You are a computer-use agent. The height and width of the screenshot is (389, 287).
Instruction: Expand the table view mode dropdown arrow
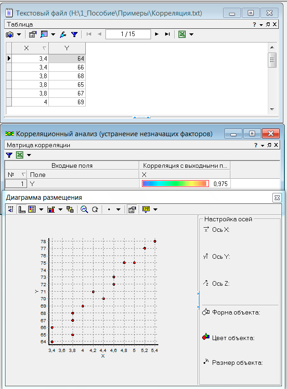53,34
